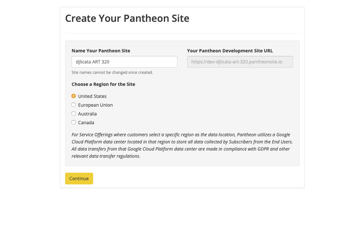Click the italic GDPR data transfer disclaimer paragraph
The image size is (363, 228).
click(182, 145)
